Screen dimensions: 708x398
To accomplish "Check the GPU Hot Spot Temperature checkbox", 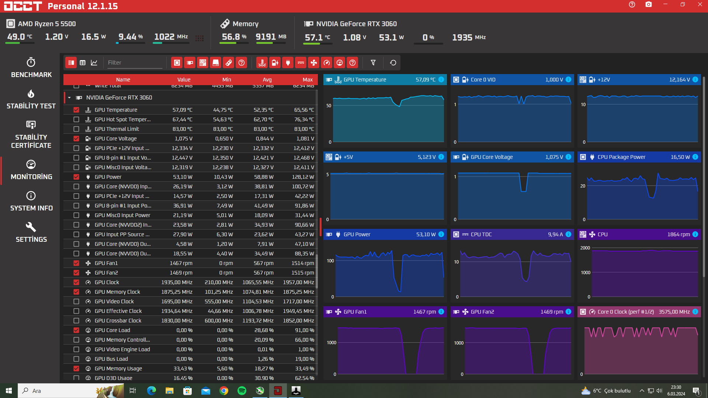I will pos(76,119).
